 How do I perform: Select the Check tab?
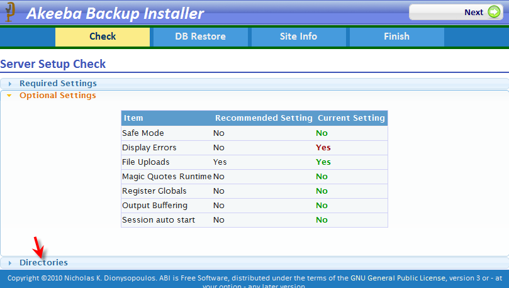103,36
